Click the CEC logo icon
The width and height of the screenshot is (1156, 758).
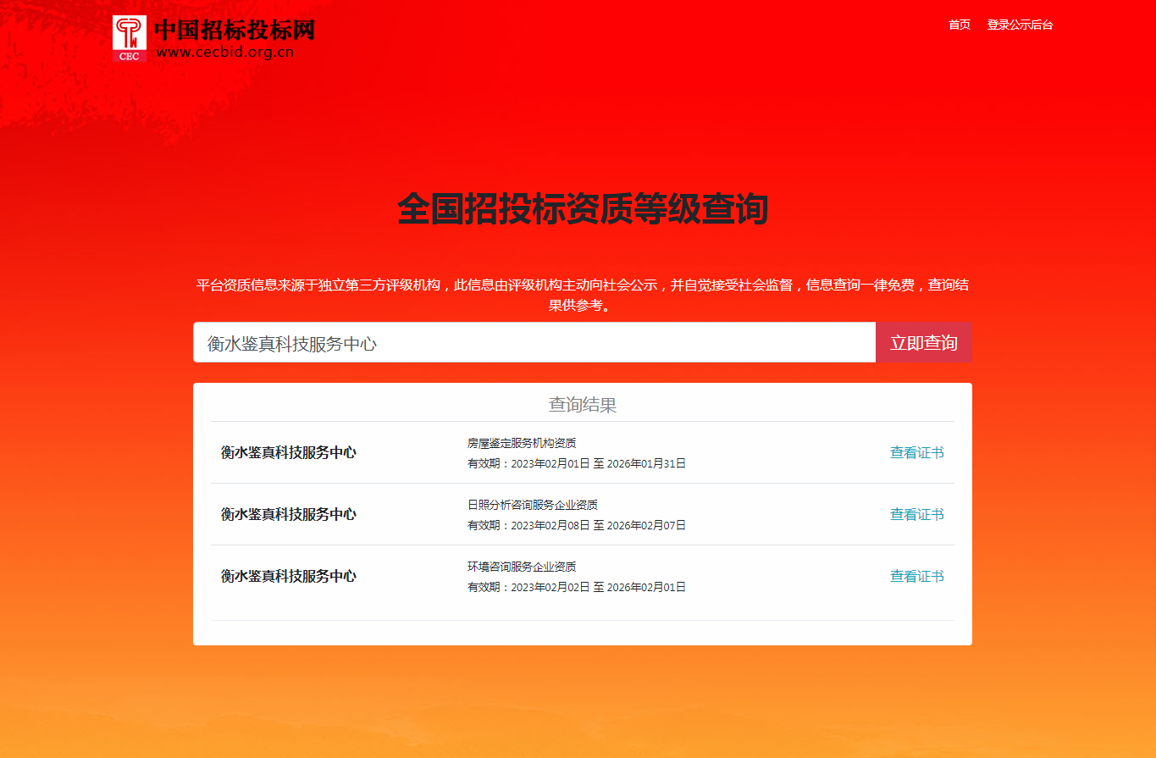pyautogui.click(x=130, y=38)
